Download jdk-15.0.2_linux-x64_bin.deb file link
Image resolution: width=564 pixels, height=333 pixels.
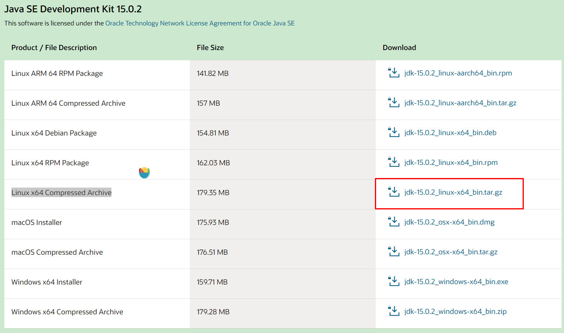tap(450, 133)
